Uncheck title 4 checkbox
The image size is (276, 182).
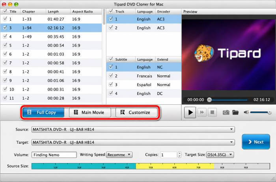pyautogui.click(x=5, y=36)
